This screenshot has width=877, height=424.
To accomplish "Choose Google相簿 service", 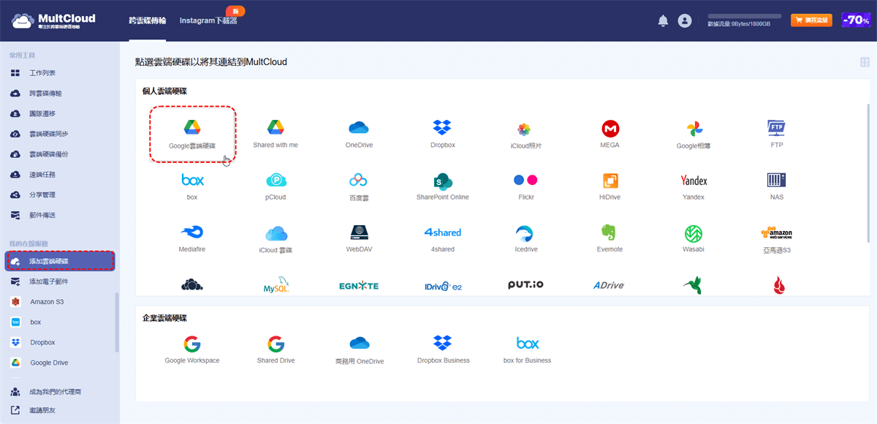I will tap(694, 135).
